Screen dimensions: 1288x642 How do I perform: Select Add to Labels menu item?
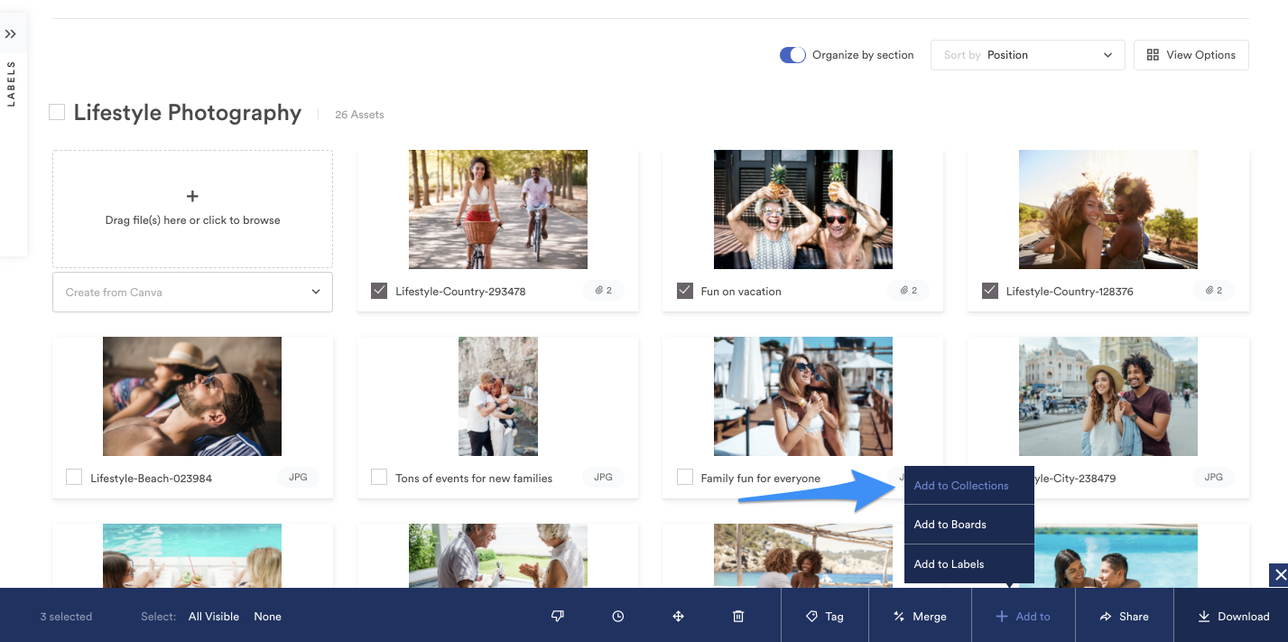tap(968, 564)
